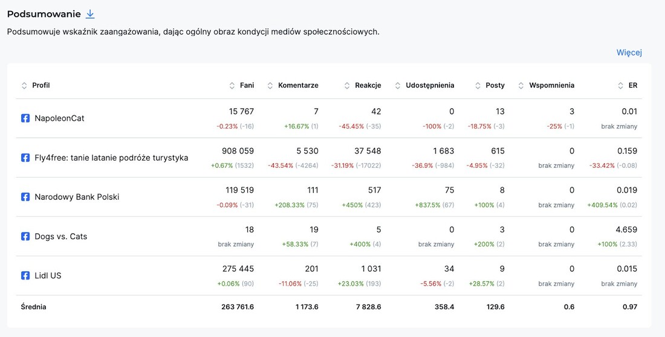665x337 pixels.
Task: Click Dogs vs. Cats posts change +200%
Action: point(484,245)
